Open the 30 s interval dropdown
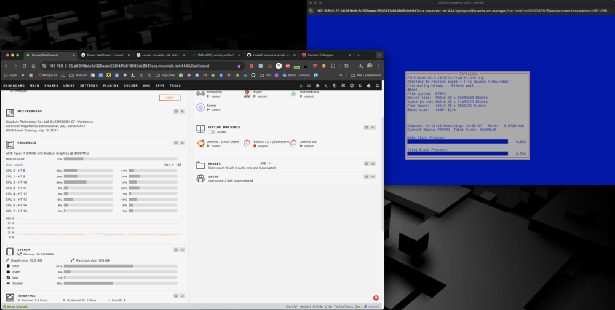The width and height of the screenshot is (615, 310). (x=169, y=165)
